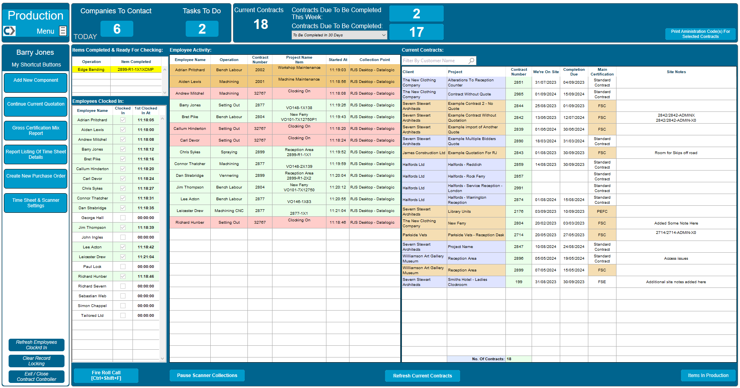740x388 pixels.
Task: Click Refresh Employees Clocked In
Action: [x=36, y=345]
